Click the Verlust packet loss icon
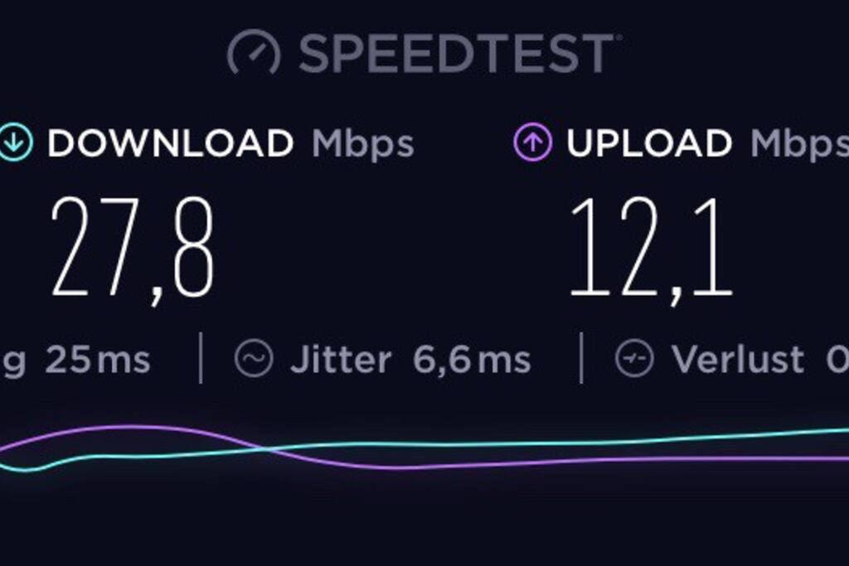 click(634, 358)
